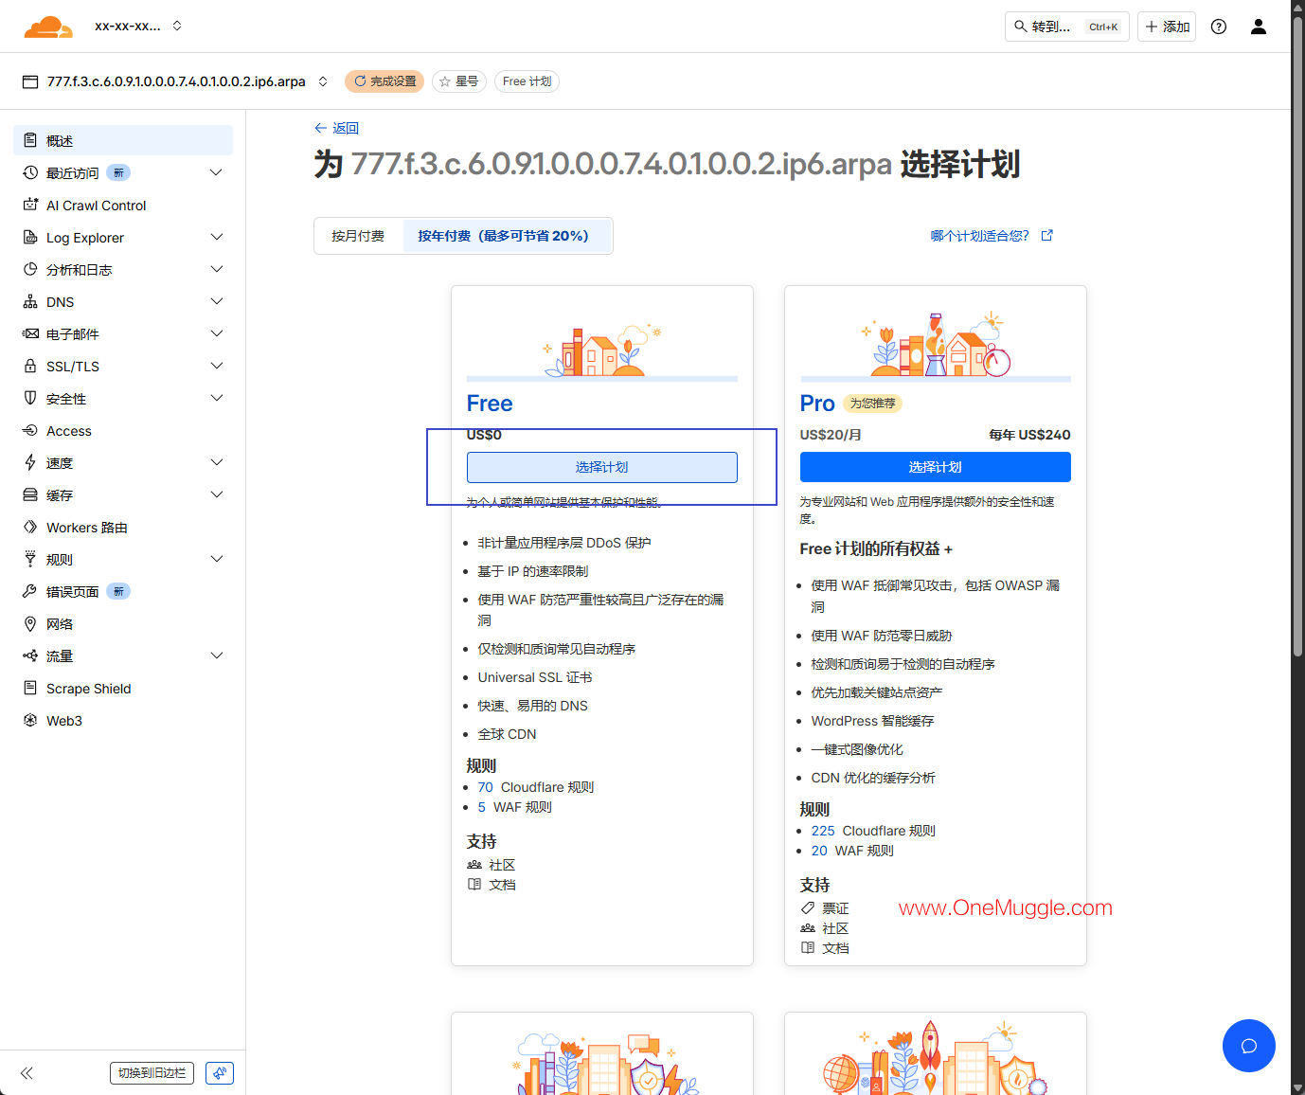This screenshot has height=1095, width=1305.
Task: Expand the 速度 sidebar section
Action: [x=216, y=462]
